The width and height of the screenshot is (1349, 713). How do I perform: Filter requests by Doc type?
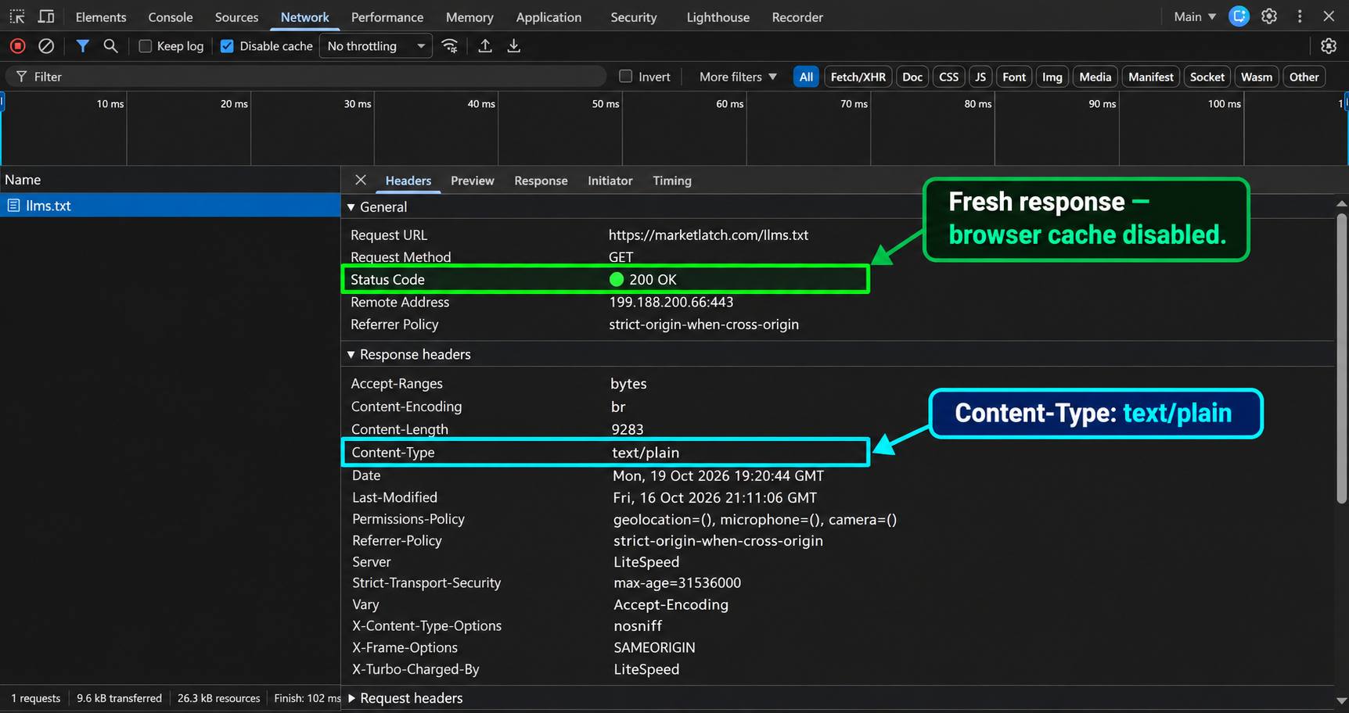point(912,77)
